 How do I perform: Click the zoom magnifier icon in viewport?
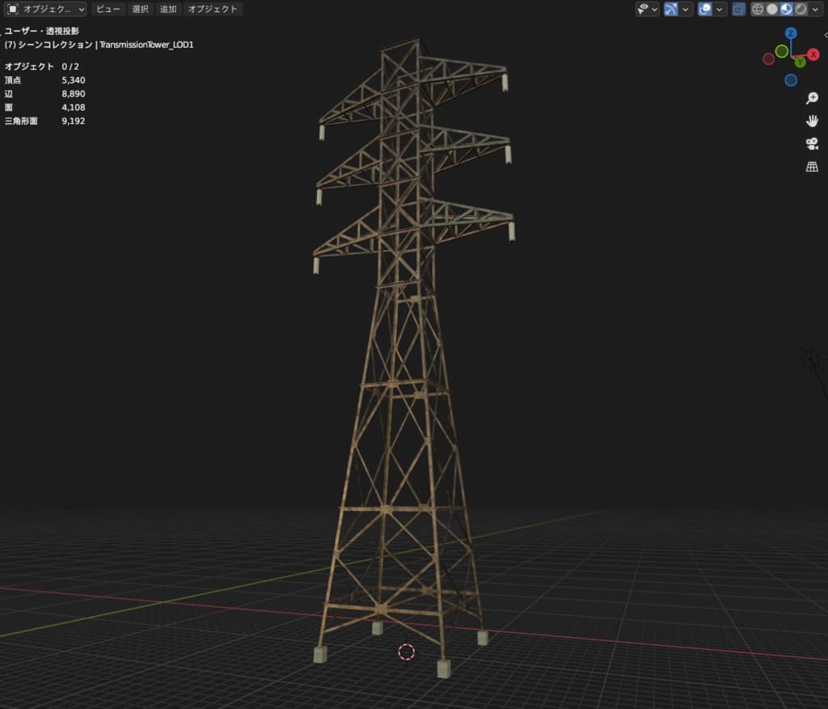pyautogui.click(x=812, y=99)
